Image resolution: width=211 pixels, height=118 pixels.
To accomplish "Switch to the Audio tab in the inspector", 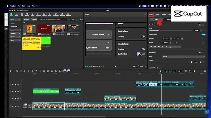I will coord(157,14).
